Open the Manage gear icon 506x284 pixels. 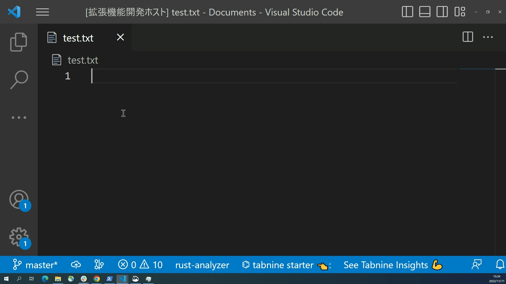pyautogui.click(x=19, y=237)
